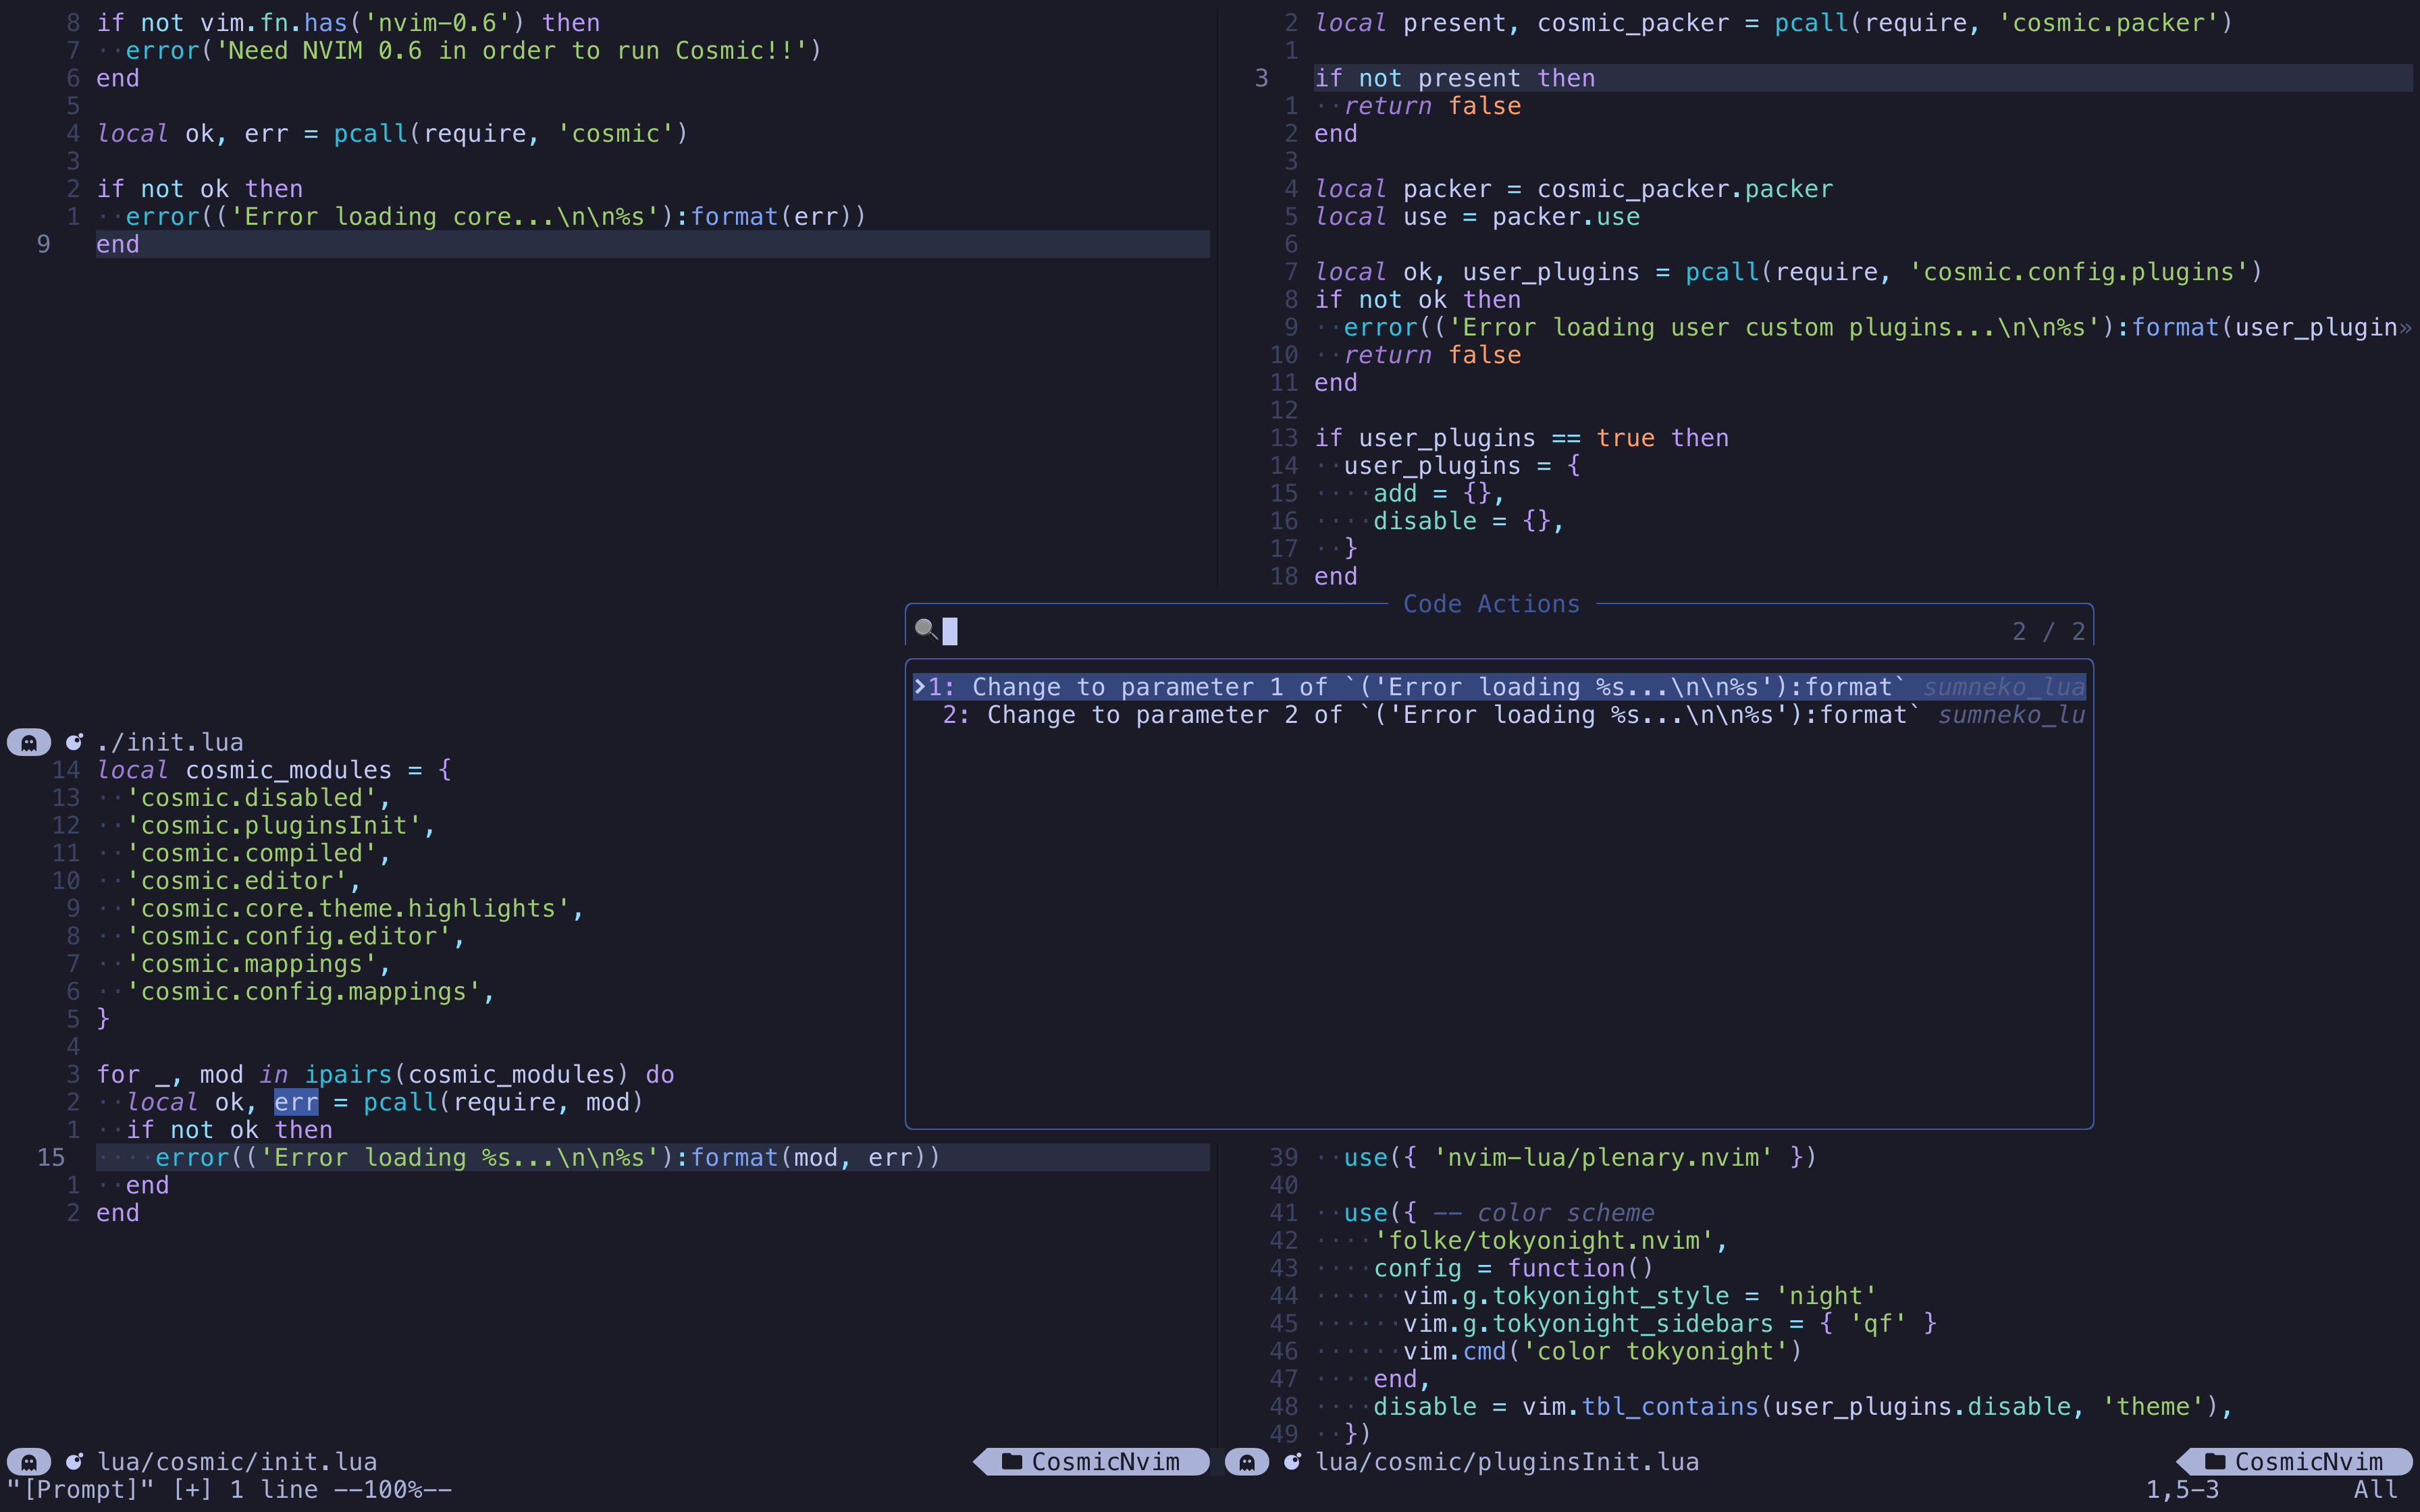
Task: Click the Lua filetype icon beside ./init.lua
Action: (75, 741)
